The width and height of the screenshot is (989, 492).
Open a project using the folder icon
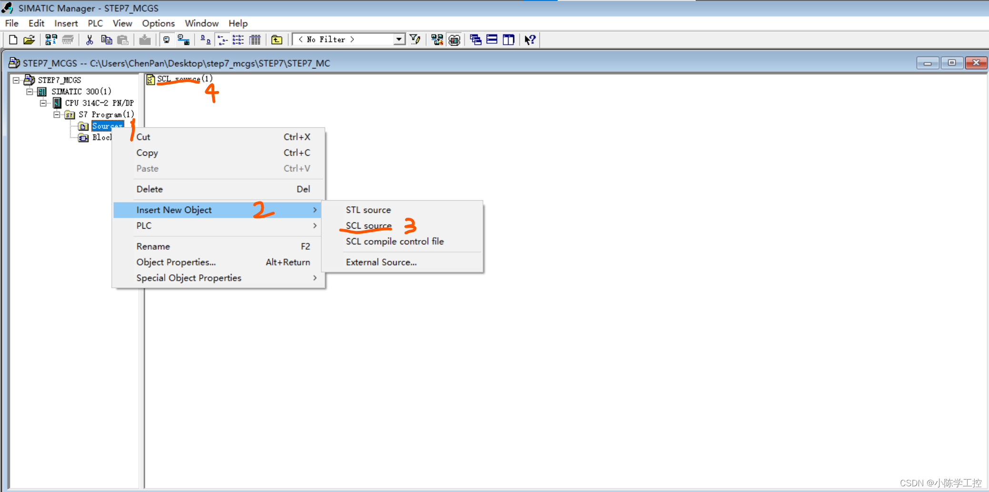pos(30,40)
